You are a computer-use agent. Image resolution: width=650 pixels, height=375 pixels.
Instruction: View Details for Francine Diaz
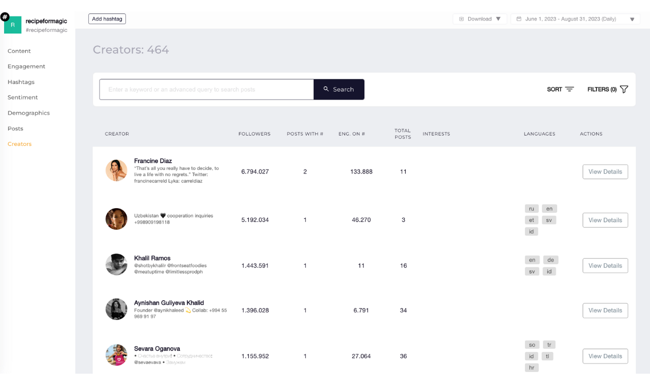tap(605, 172)
